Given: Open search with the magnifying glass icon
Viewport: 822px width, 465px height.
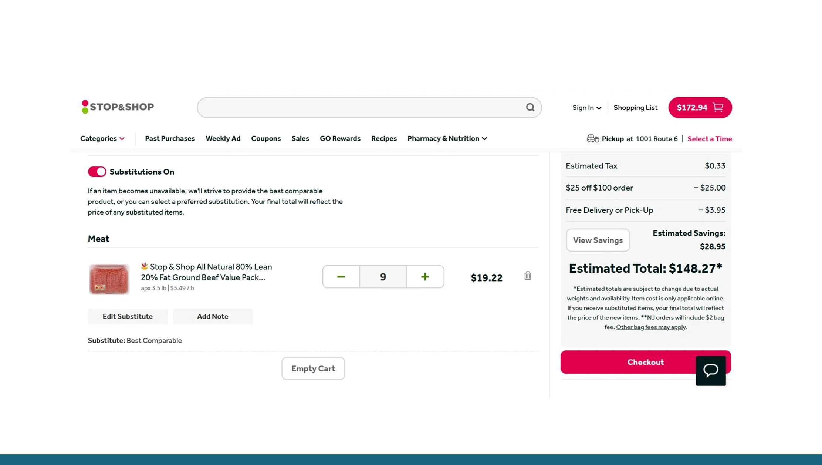Looking at the screenshot, I should tap(530, 107).
